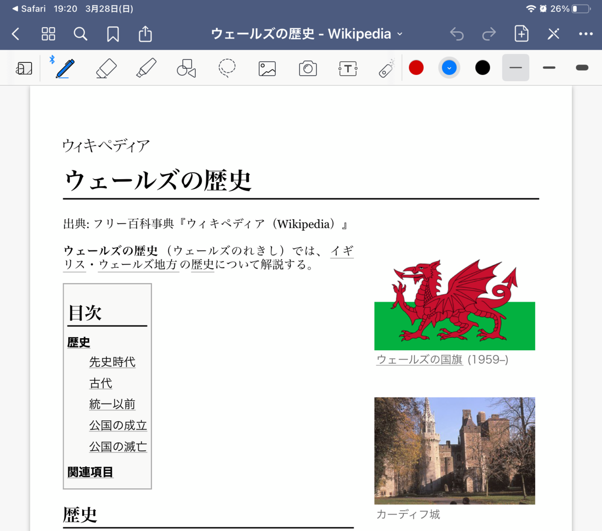Select the medium stroke width

tap(549, 68)
